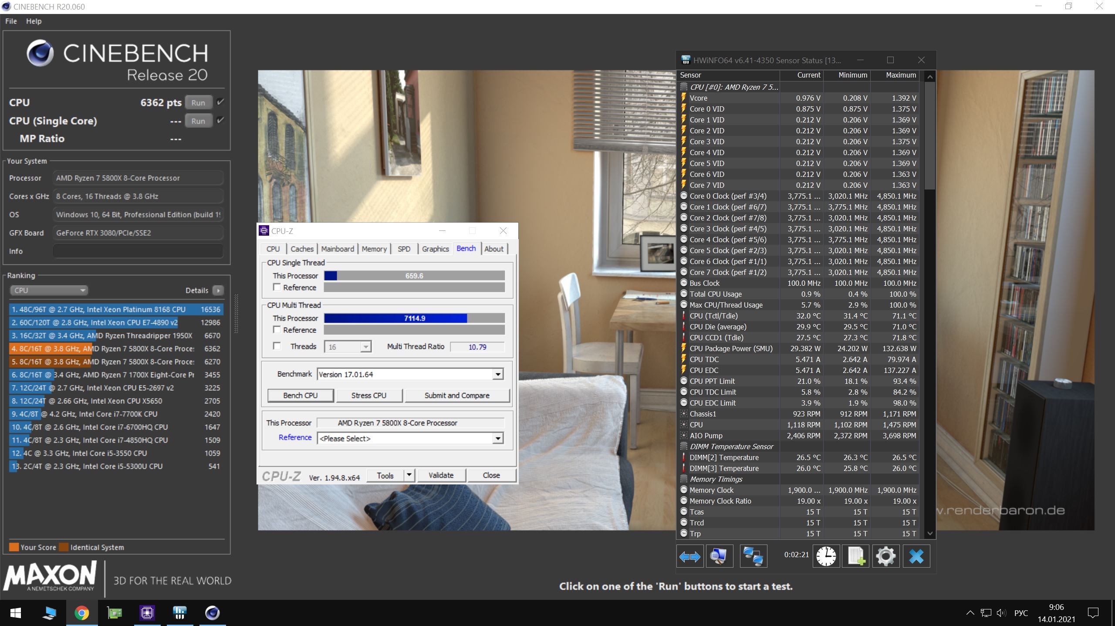Open the Benchmark version dropdown
The image size is (1115, 626).
(x=498, y=374)
